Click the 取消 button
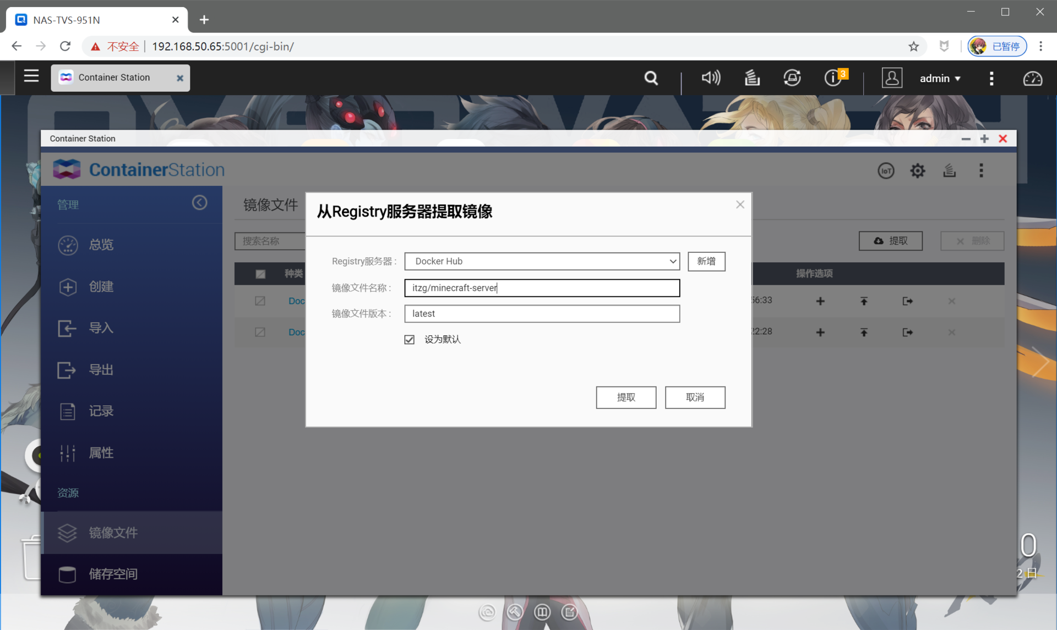Viewport: 1057px width, 630px height. pyautogui.click(x=695, y=397)
